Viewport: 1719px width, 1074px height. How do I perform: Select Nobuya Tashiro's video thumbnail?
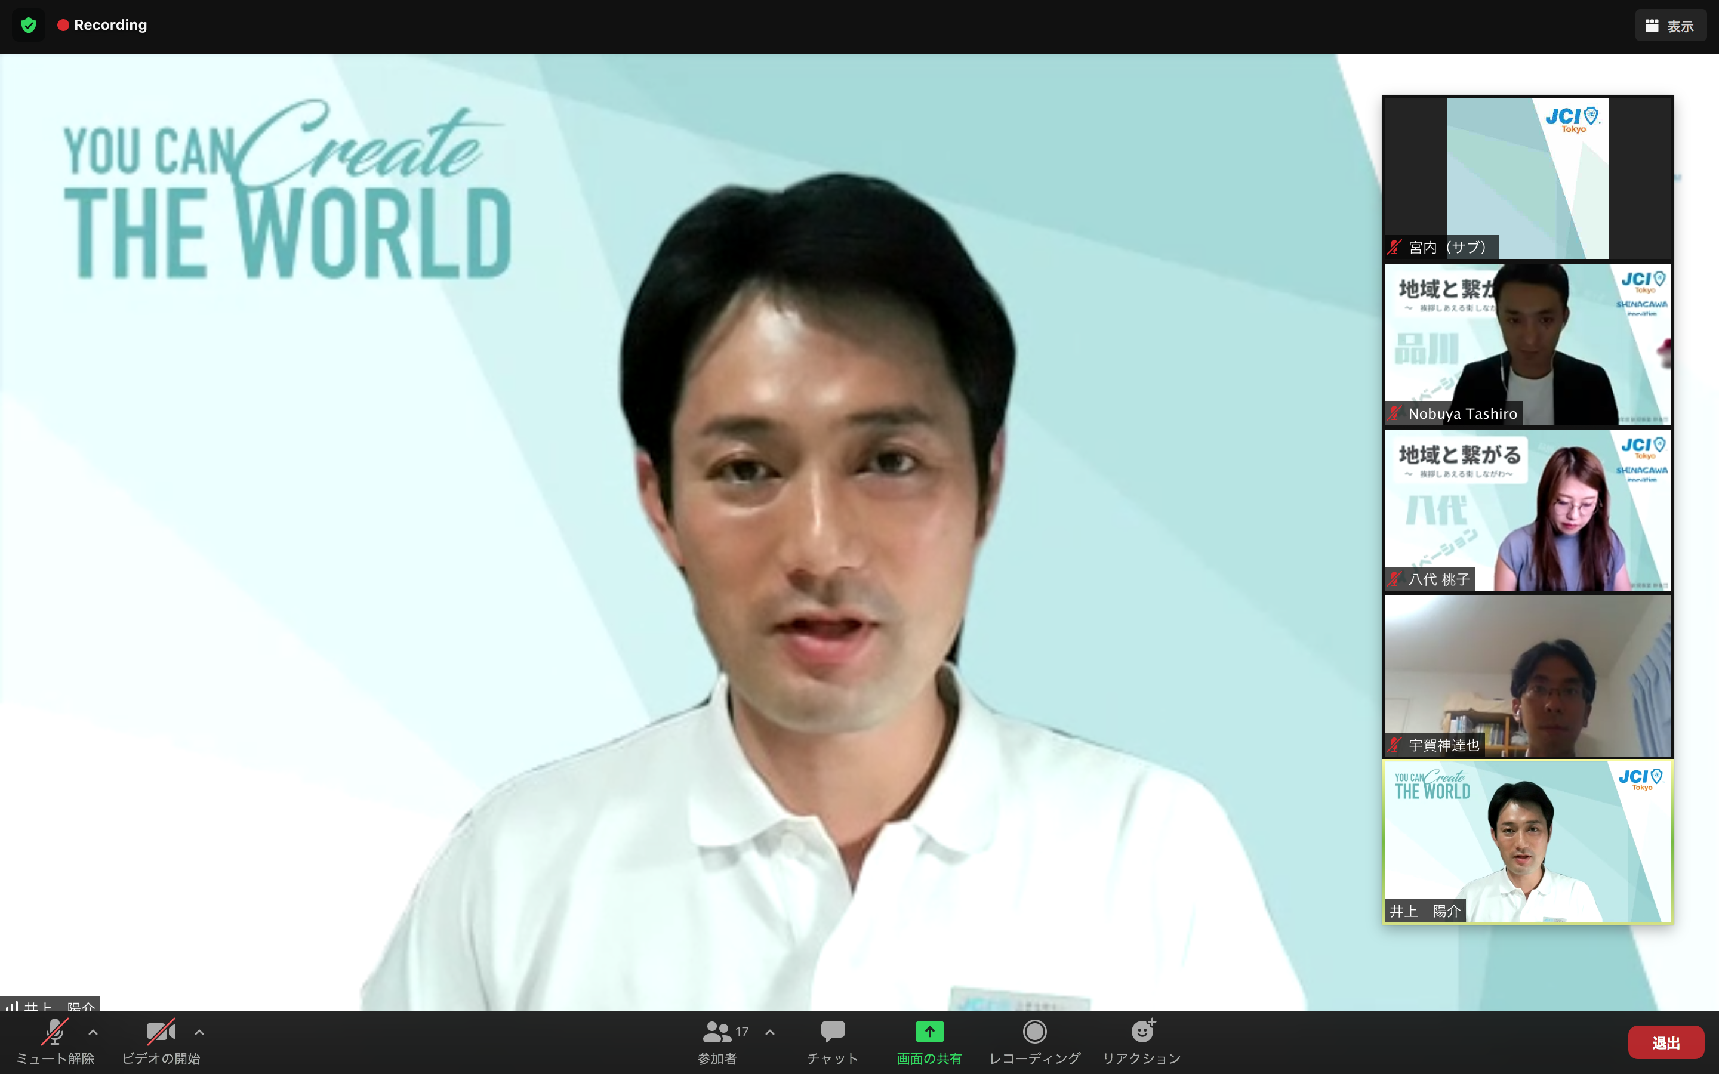point(1527,344)
